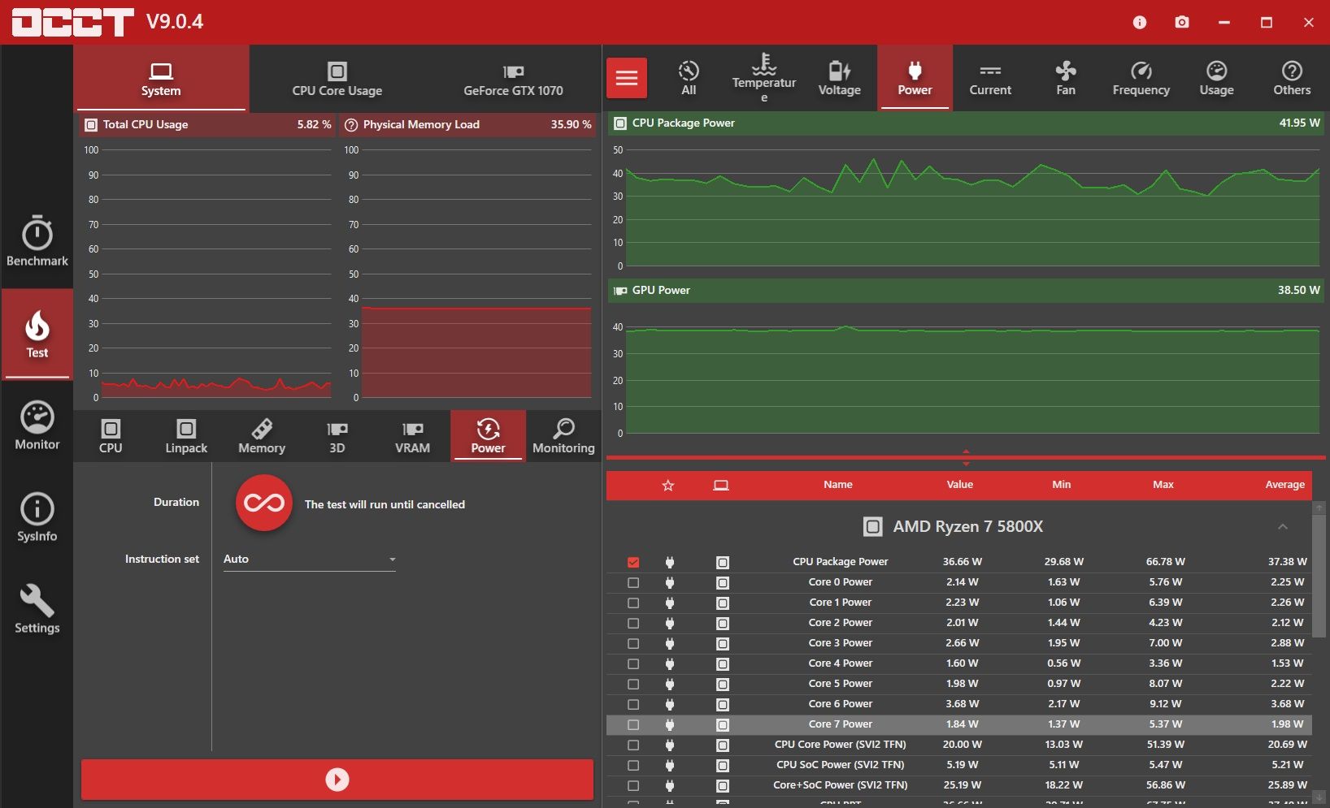Switch to the CPU Core Usage tab
The width and height of the screenshot is (1330, 808).
(x=337, y=79)
